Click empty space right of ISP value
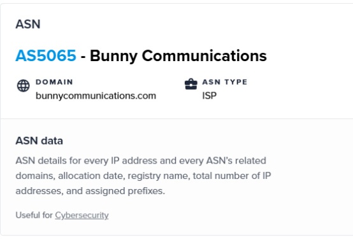 (x=282, y=95)
